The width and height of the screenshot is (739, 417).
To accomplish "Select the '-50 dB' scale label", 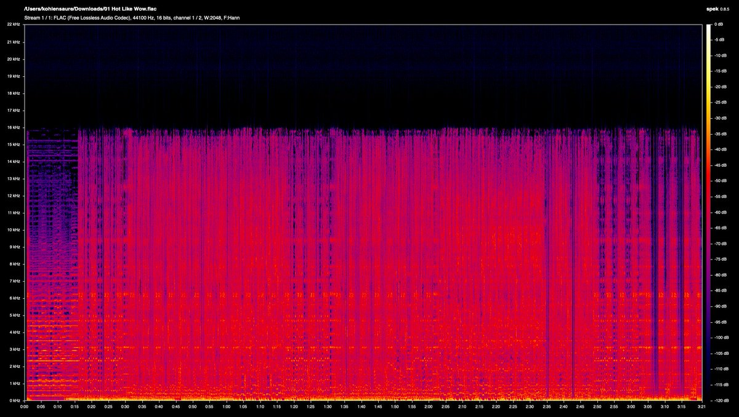I will (721, 181).
